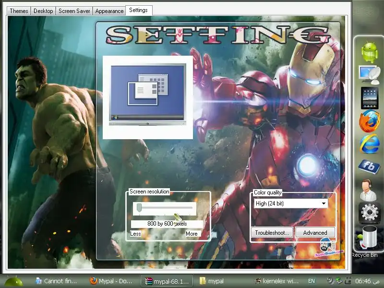Open the mypal folder taskbar item
This screenshot has width=384, height=288.
pos(212,281)
